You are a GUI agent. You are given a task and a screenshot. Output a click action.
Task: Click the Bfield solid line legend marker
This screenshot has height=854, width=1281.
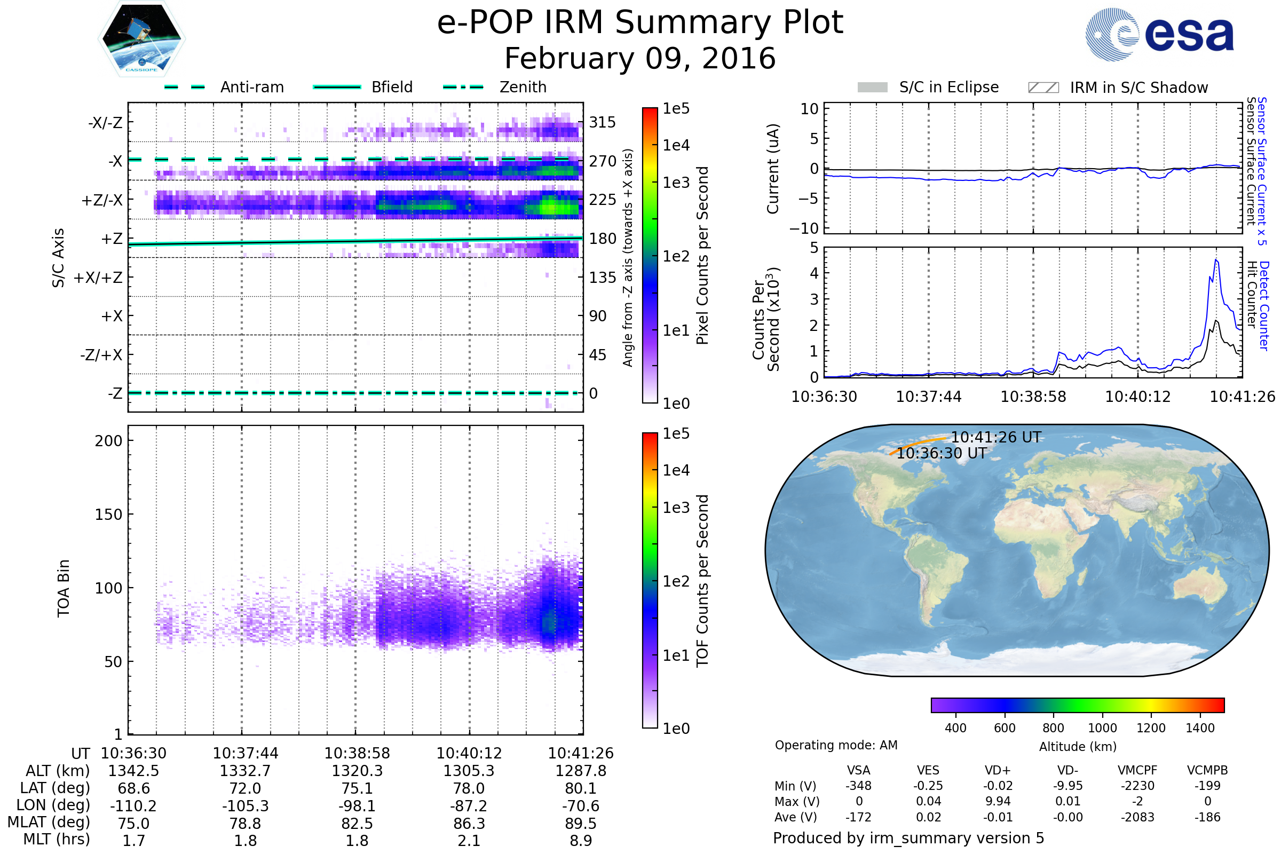[x=337, y=87]
